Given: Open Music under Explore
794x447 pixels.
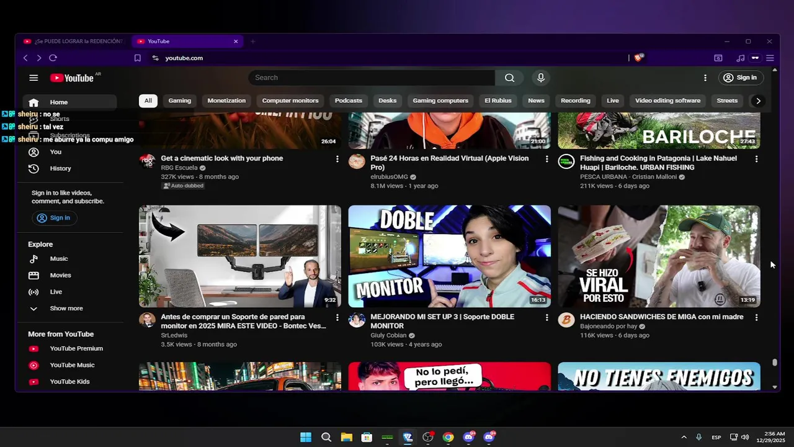Looking at the screenshot, I should [69, 259].
